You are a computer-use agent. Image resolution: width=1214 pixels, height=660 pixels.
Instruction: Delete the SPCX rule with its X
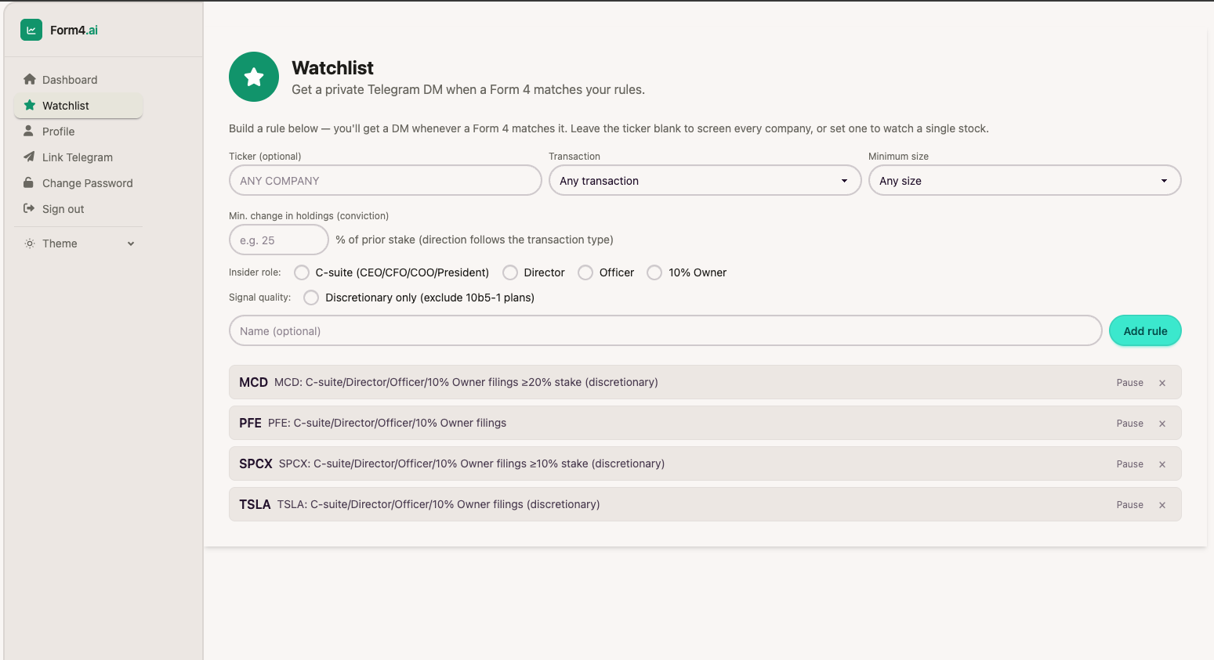coord(1162,464)
